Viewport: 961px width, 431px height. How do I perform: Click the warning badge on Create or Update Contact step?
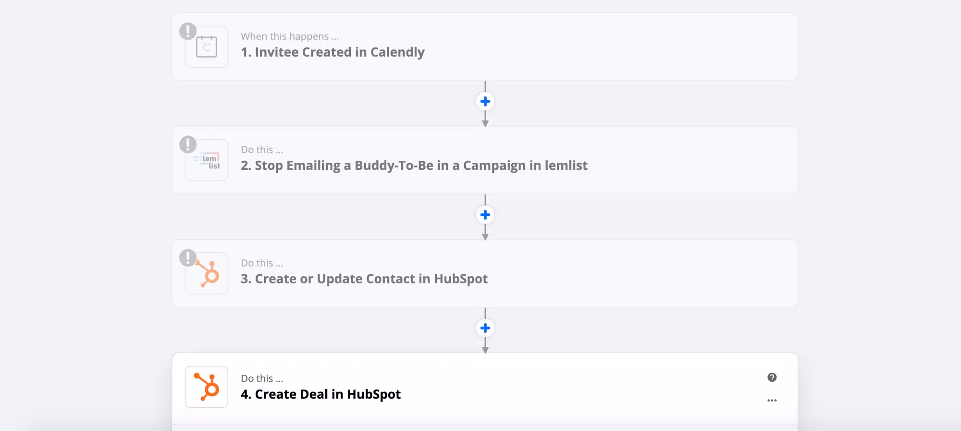187,258
